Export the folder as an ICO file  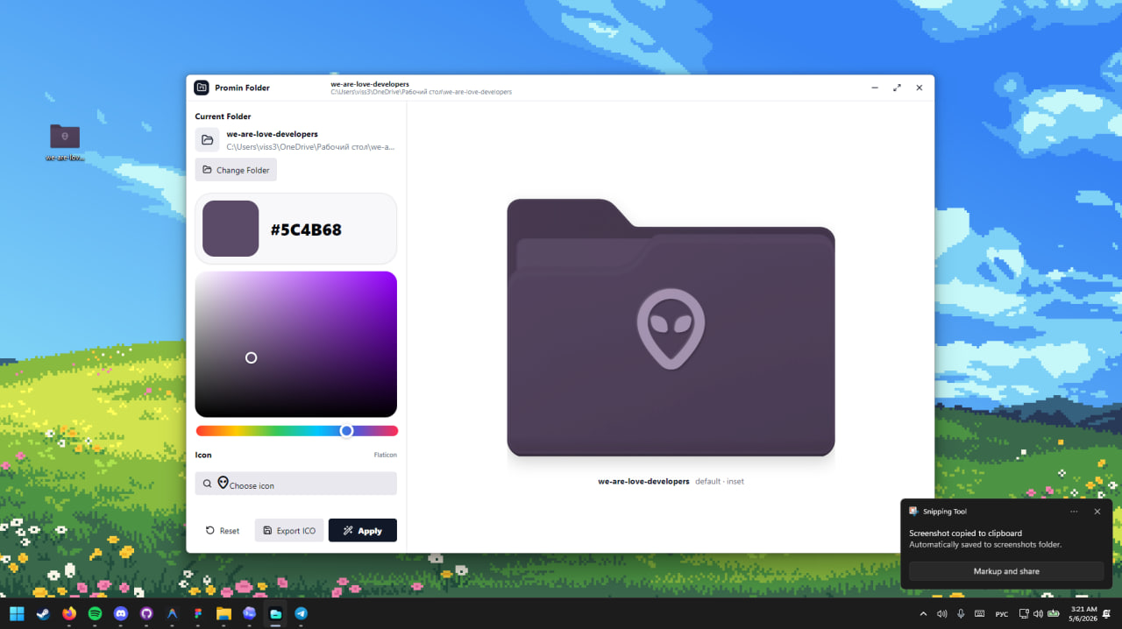coord(289,531)
